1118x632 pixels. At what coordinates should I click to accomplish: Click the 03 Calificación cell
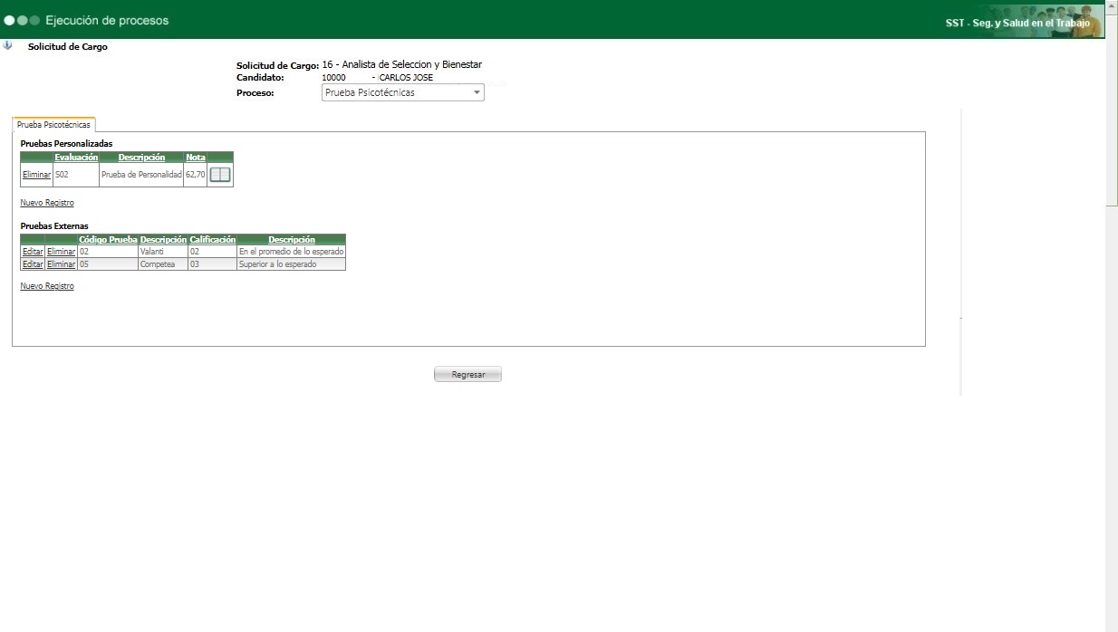(213, 264)
